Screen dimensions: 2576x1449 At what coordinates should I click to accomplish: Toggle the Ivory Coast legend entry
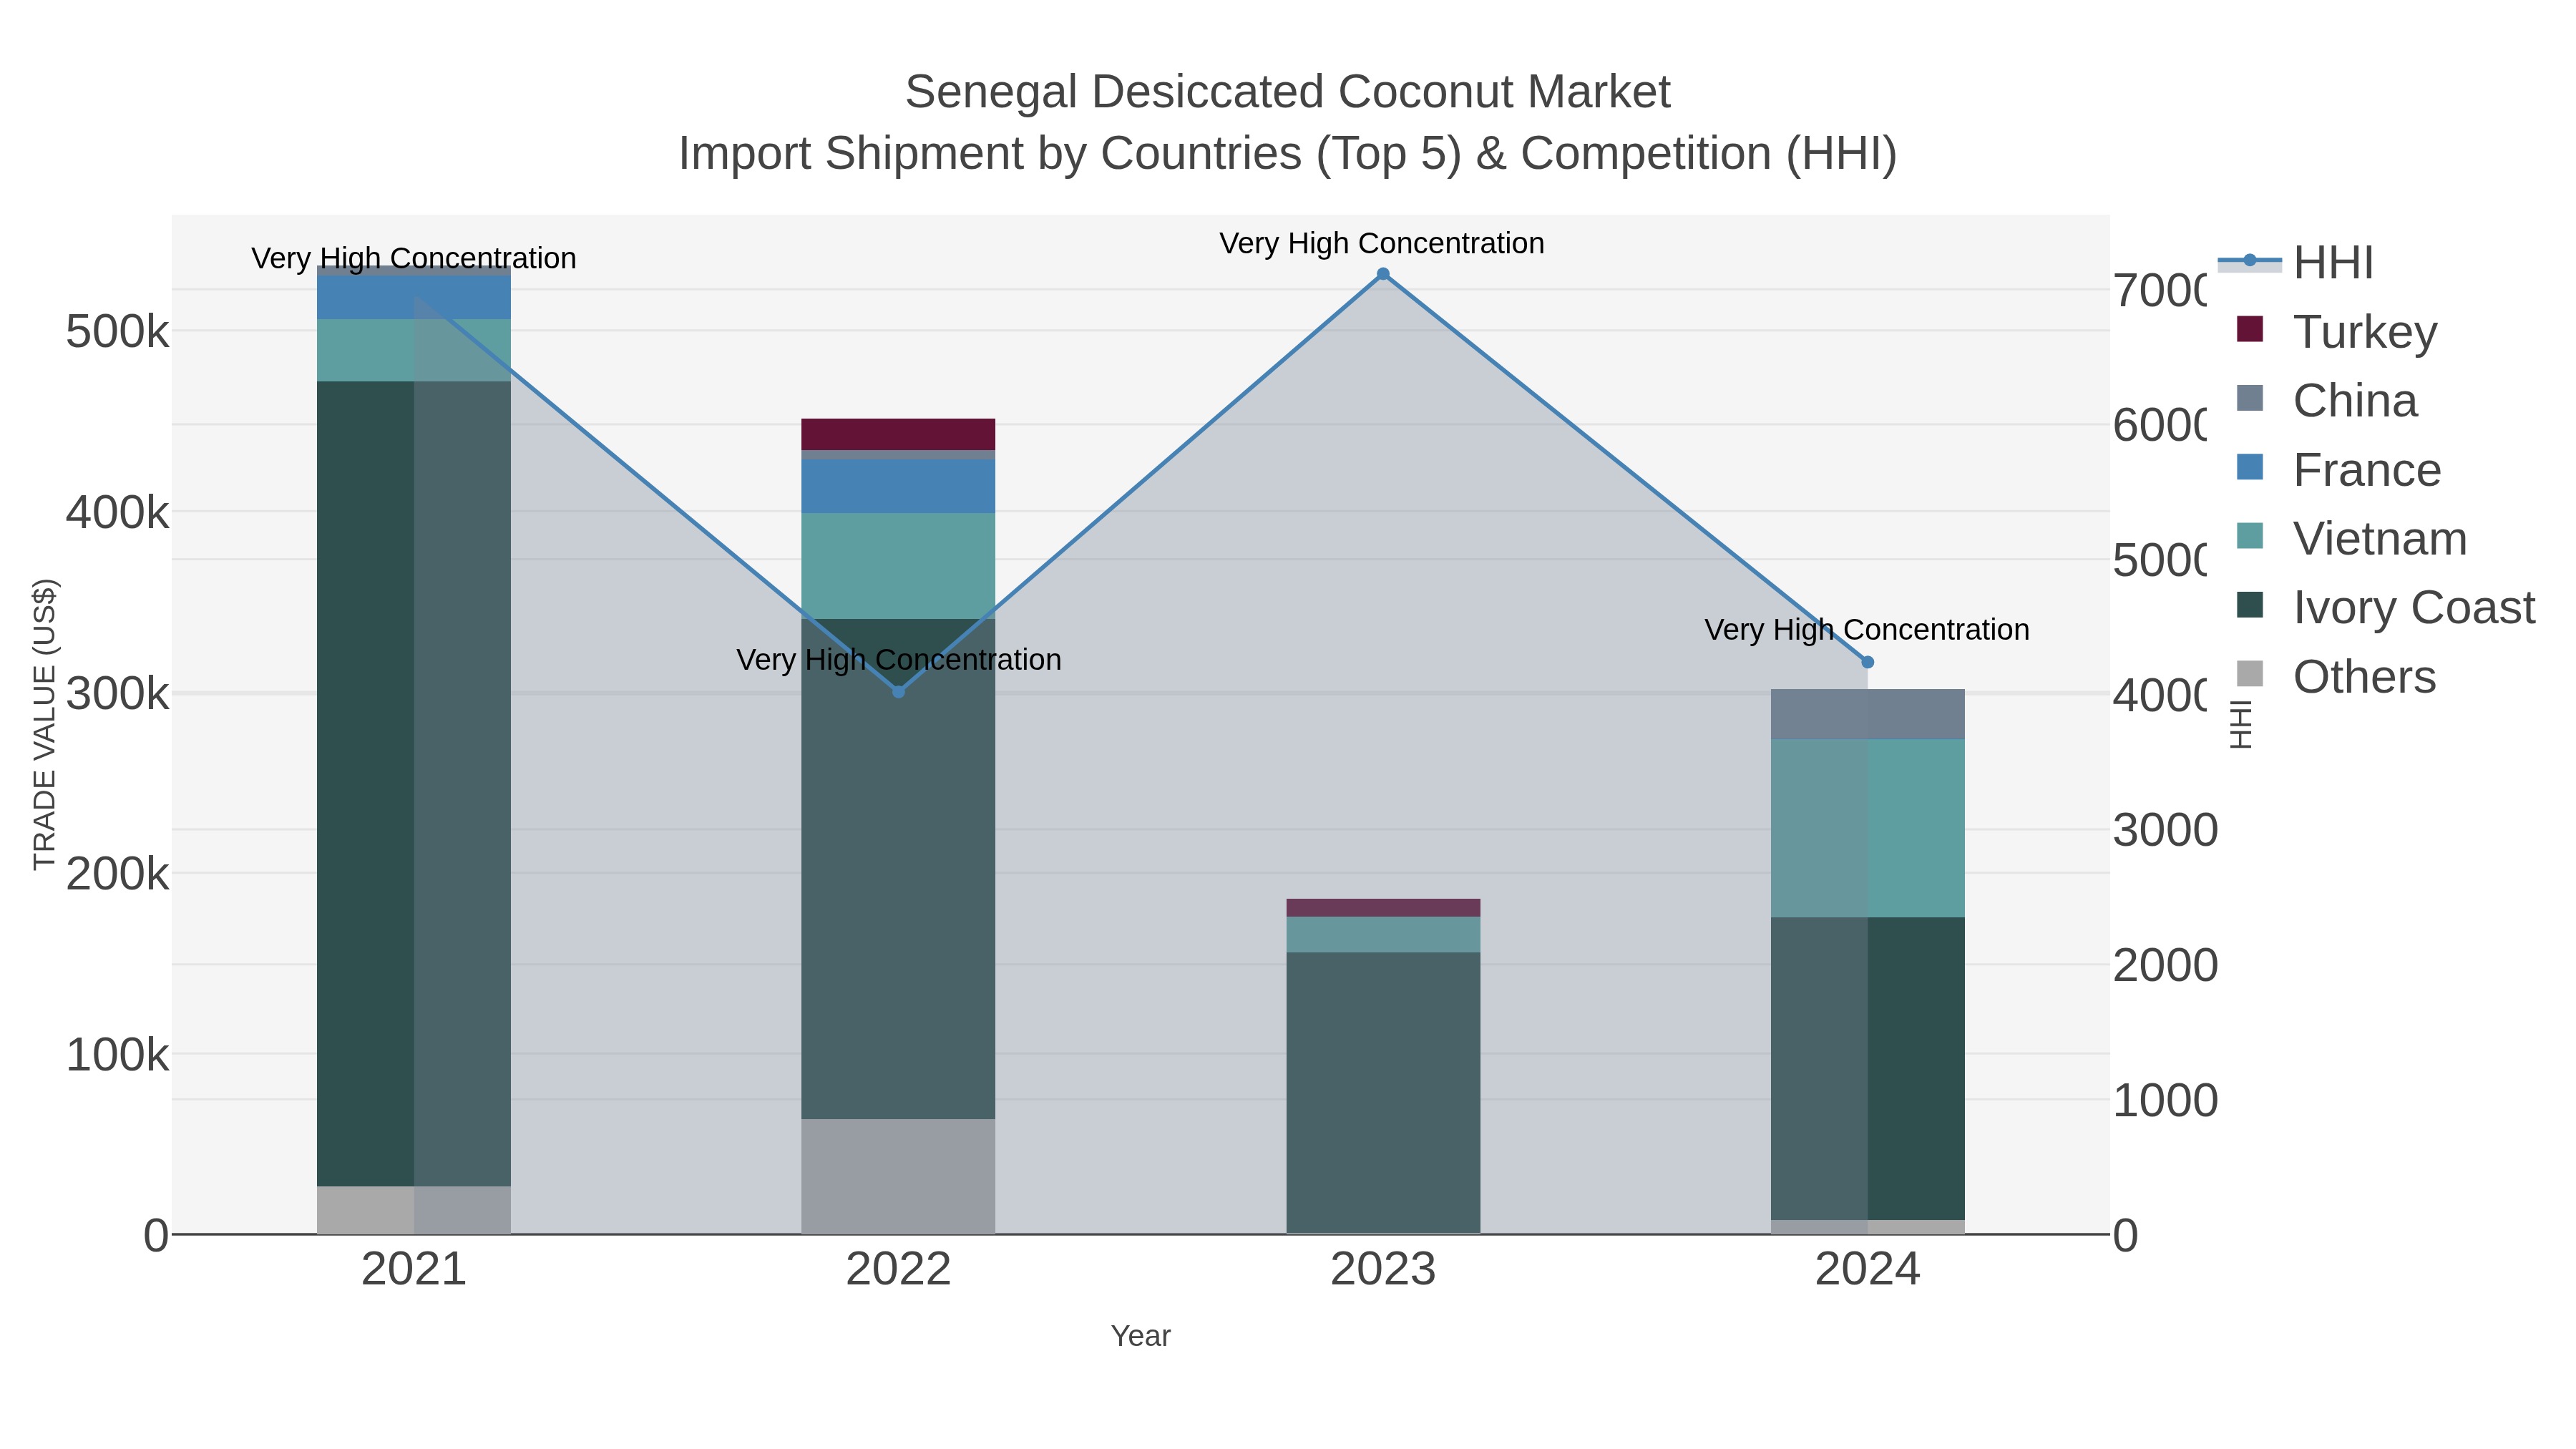point(2385,607)
